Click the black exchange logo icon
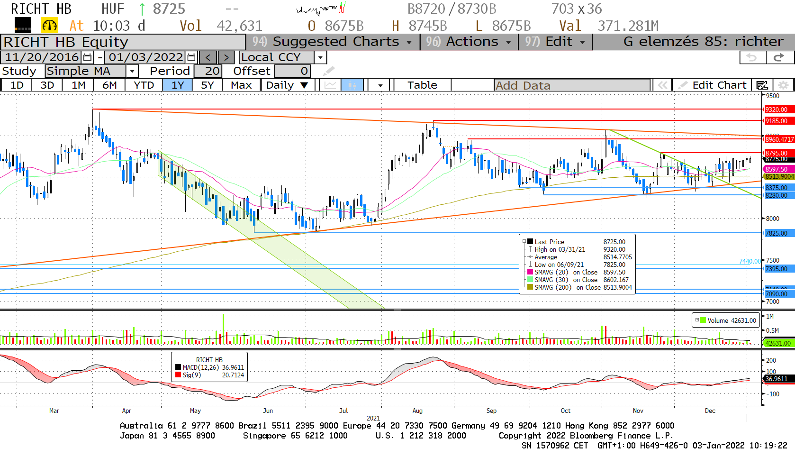 click(x=23, y=25)
